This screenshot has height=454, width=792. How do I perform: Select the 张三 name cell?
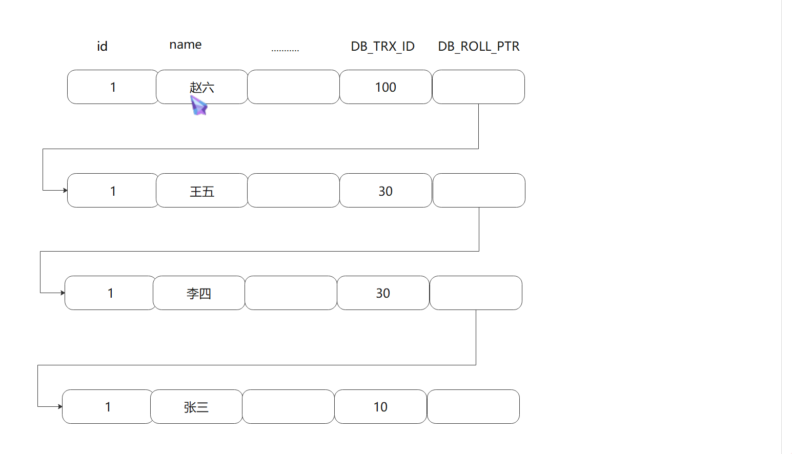pyautogui.click(x=196, y=407)
